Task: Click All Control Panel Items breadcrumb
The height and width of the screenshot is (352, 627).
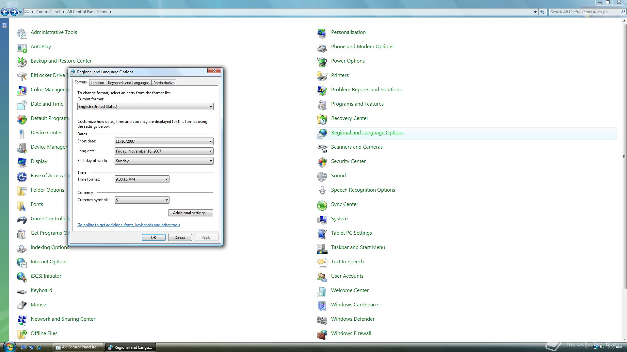Action: click(x=87, y=12)
